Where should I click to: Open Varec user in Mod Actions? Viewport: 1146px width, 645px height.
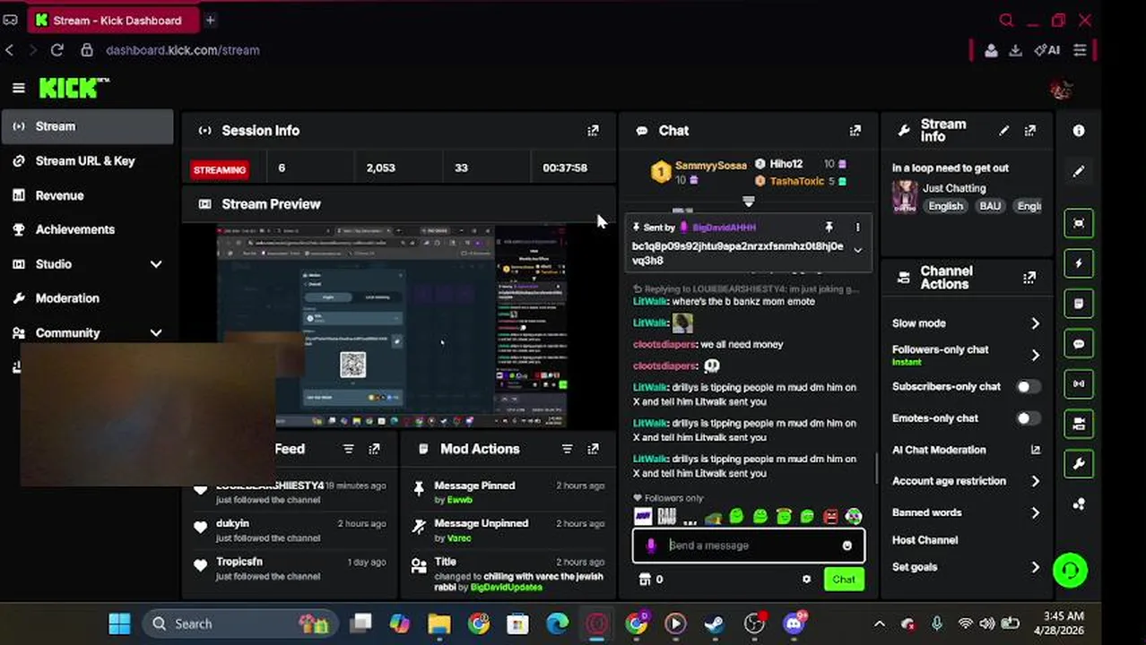[x=458, y=538]
